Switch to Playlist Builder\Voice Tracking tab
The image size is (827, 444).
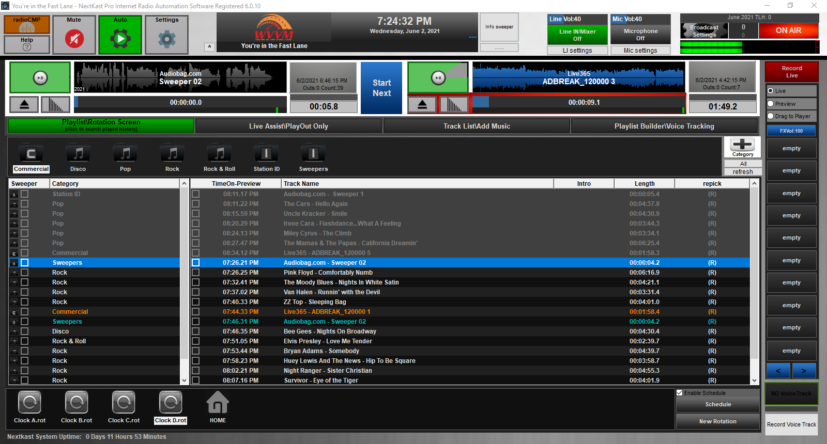click(x=664, y=126)
